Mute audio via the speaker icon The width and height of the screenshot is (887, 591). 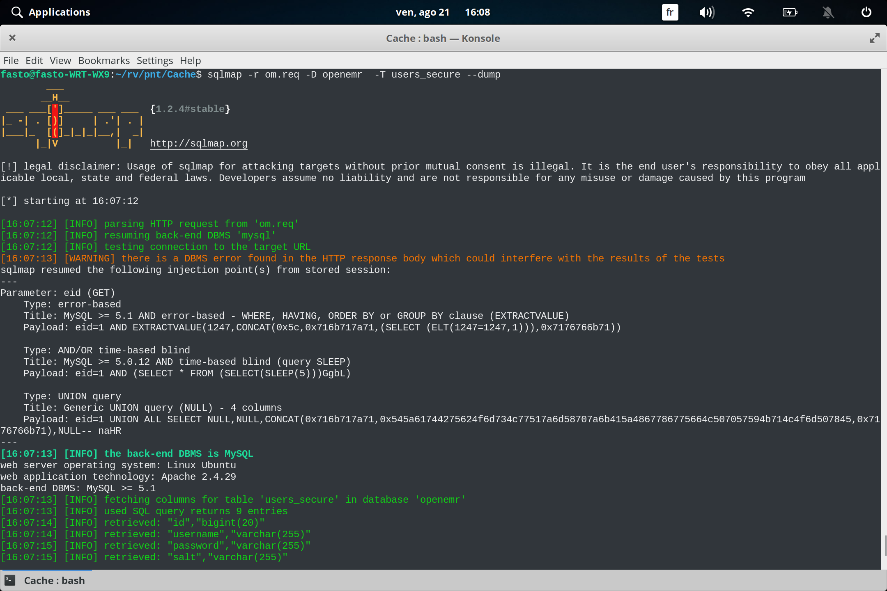tap(707, 12)
